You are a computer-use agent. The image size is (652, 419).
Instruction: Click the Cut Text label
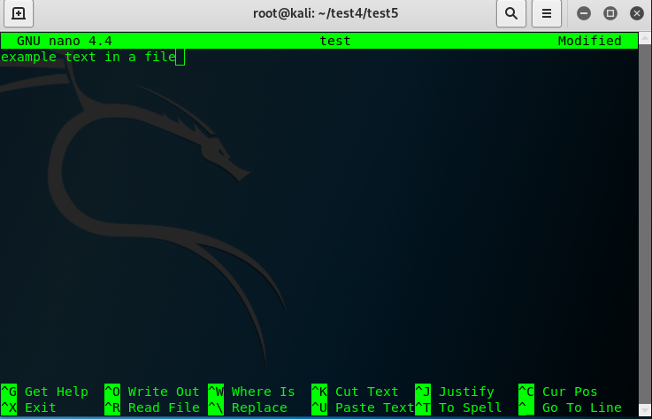[367, 392]
